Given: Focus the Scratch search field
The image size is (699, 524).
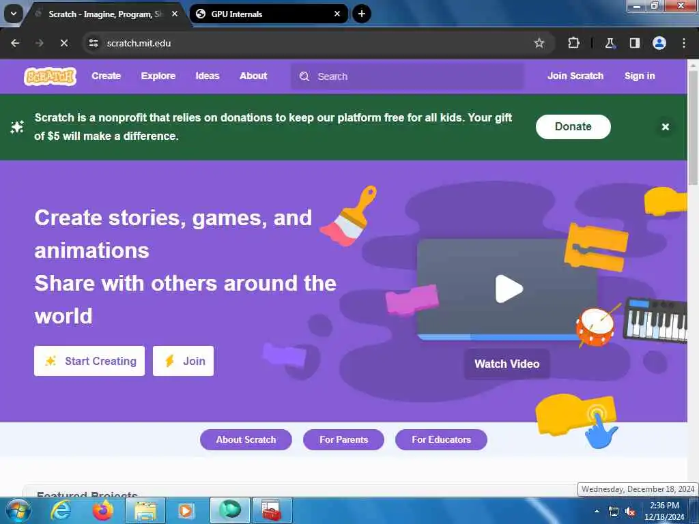Looking at the screenshot, I should [408, 76].
